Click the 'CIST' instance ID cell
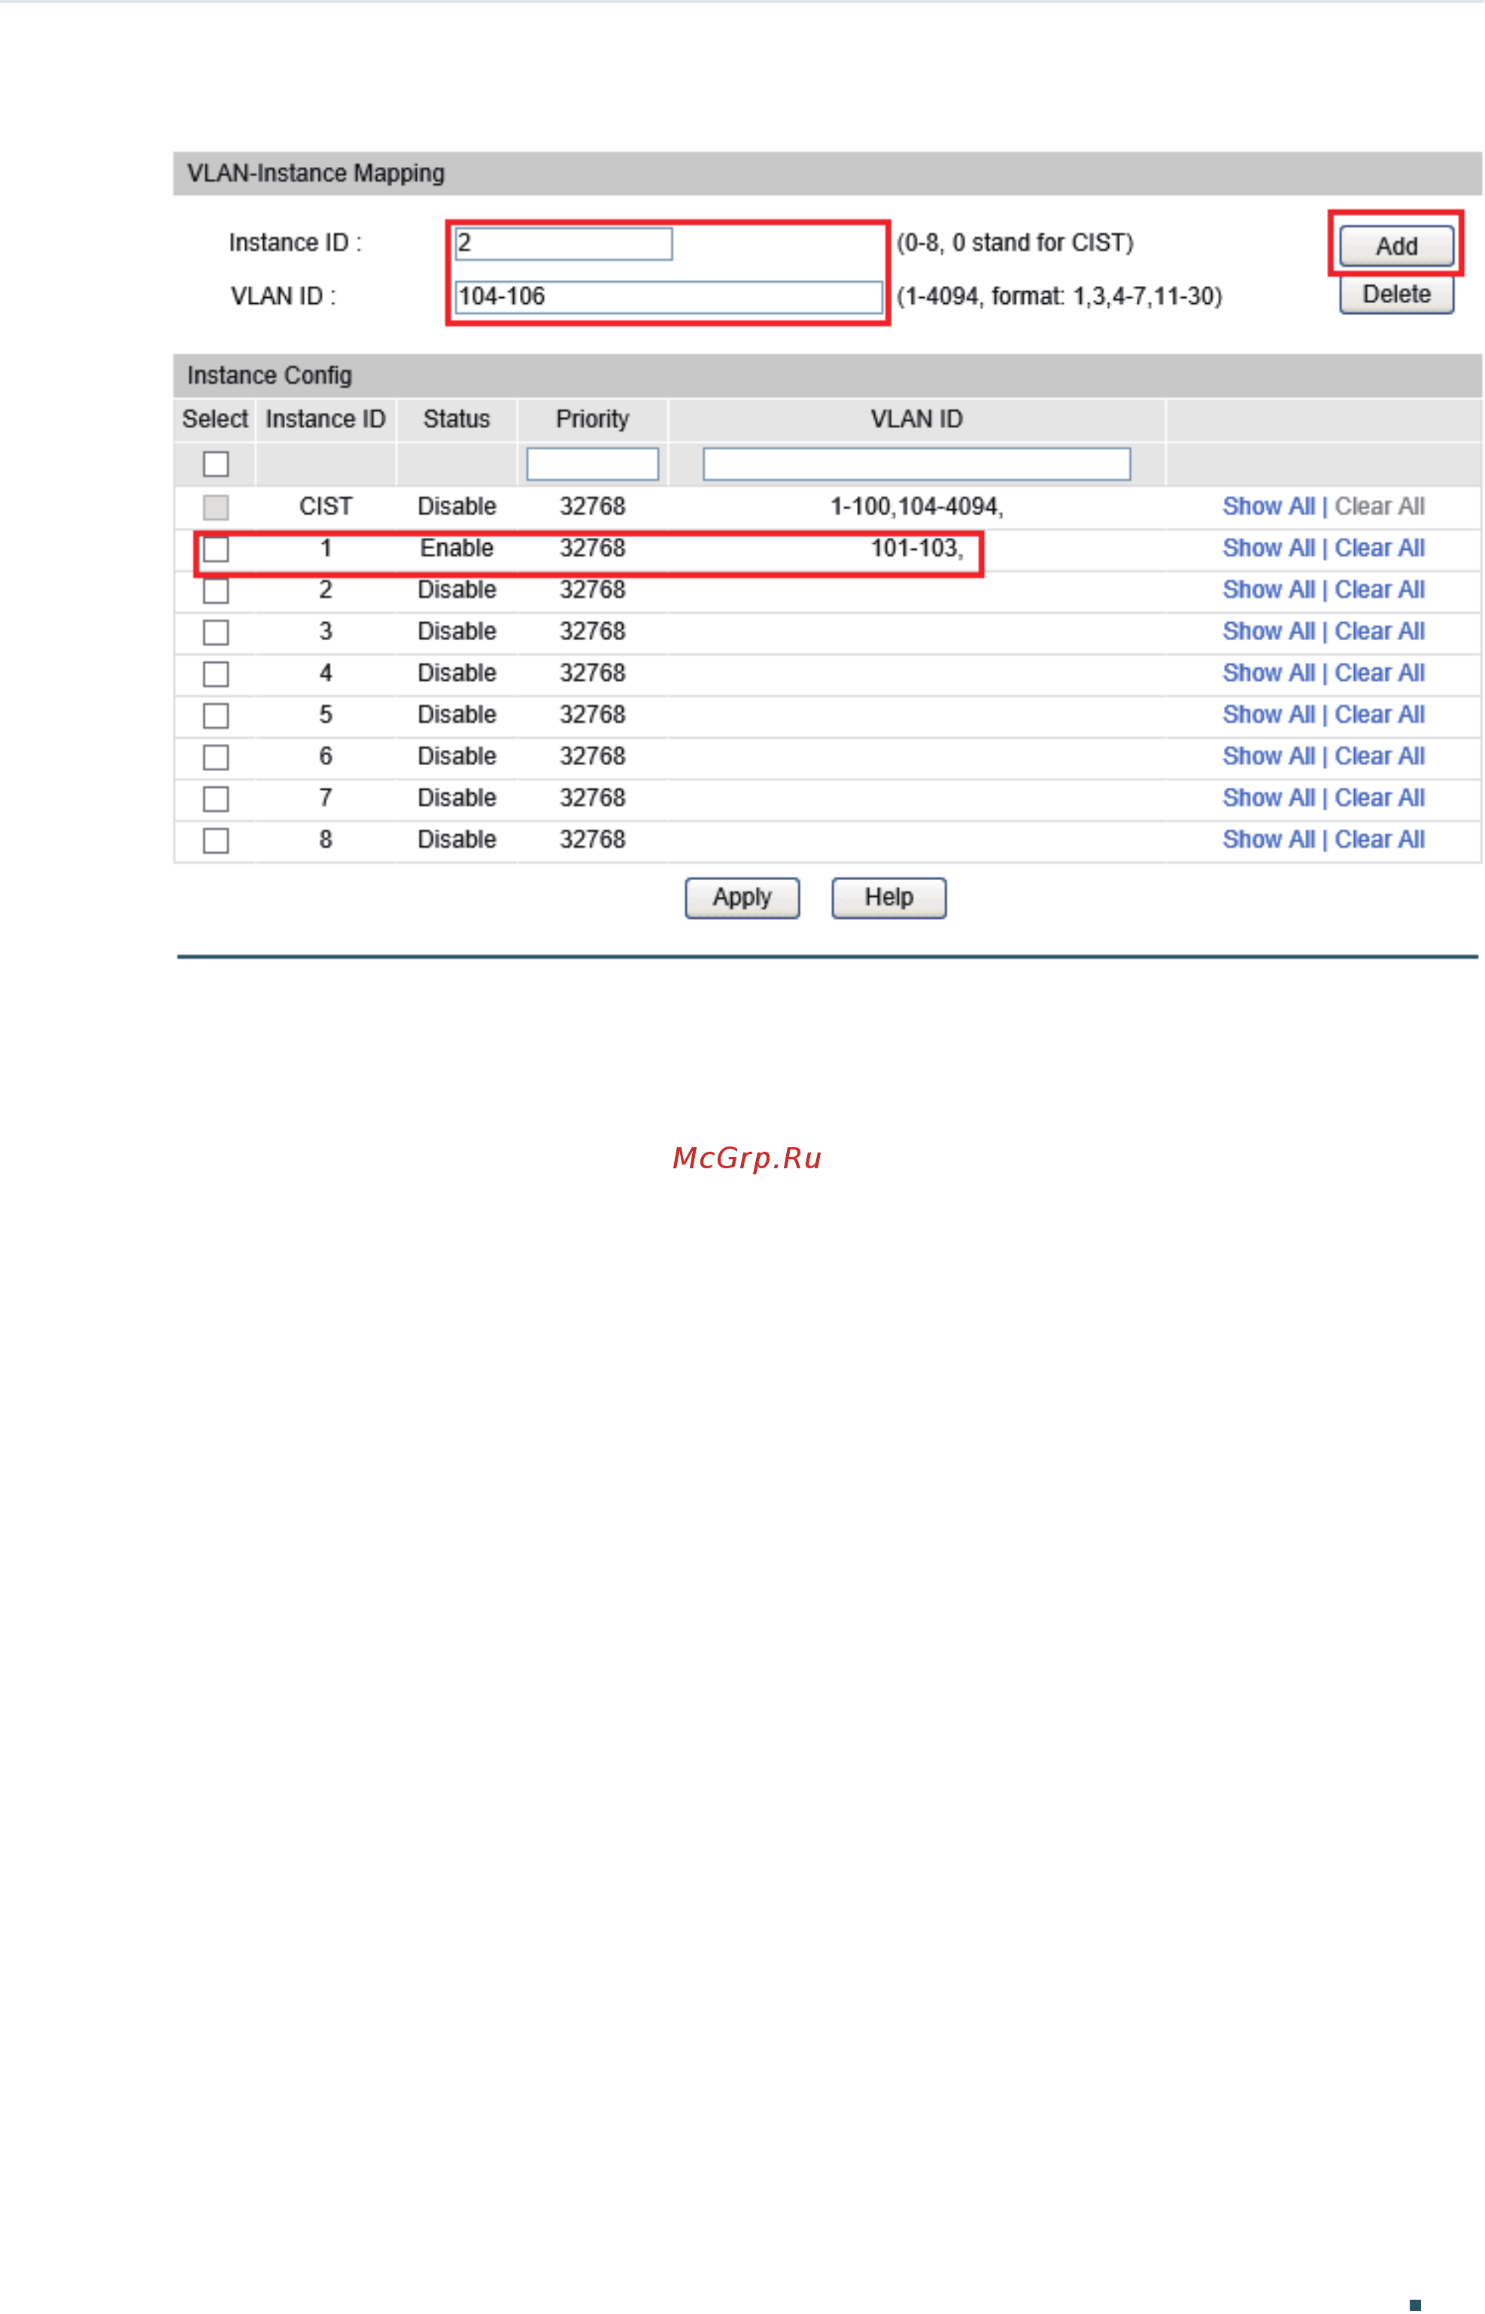Image resolution: width=1485 pixels, height=2314 pixels. click(325, 506)
